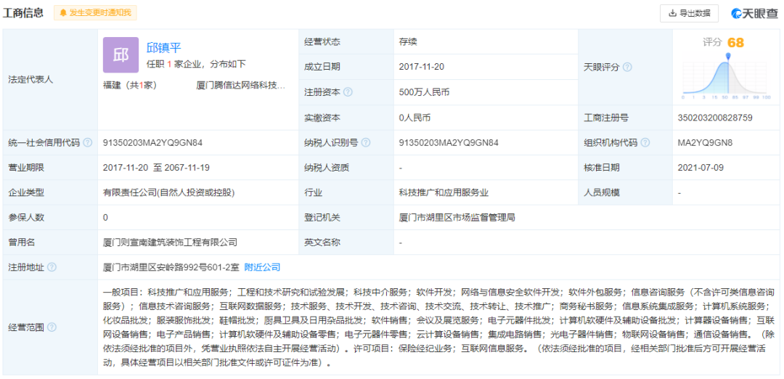Click the 500万人民币 registered capital value

425,92
